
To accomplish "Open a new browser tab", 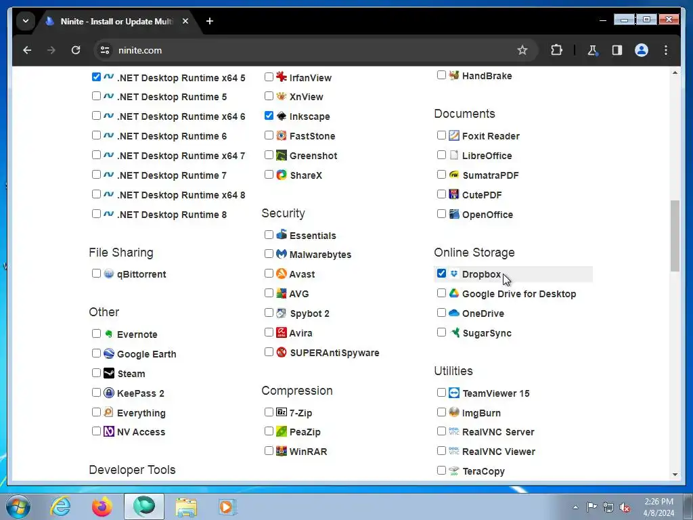I will click(x=210, y=21).
